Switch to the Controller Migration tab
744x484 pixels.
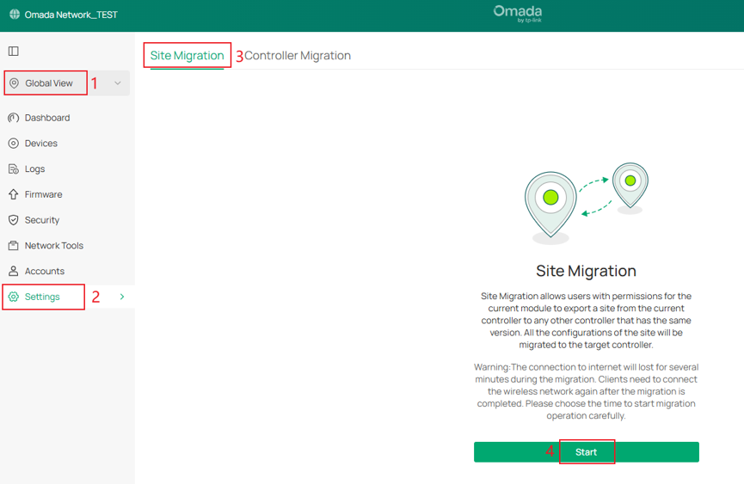click(x=298, y=56)
